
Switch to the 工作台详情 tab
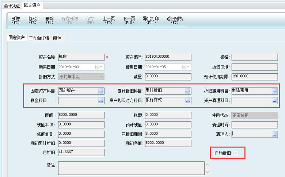[39, 38]
